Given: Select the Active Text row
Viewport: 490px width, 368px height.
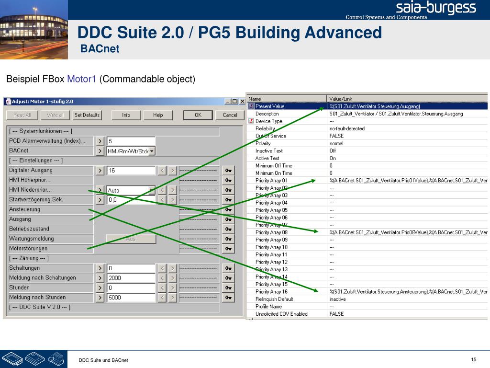Looking at the screenshot, I should 367,158.
